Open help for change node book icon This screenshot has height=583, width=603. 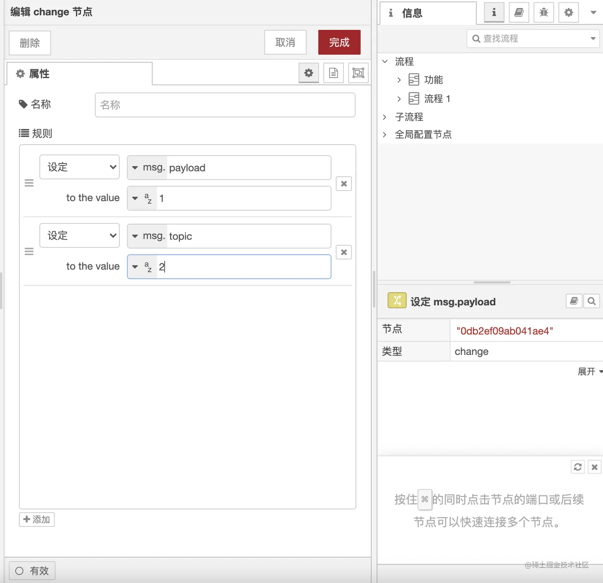[574, 301]
